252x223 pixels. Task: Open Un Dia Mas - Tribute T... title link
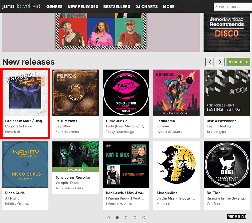coord(176,198)
